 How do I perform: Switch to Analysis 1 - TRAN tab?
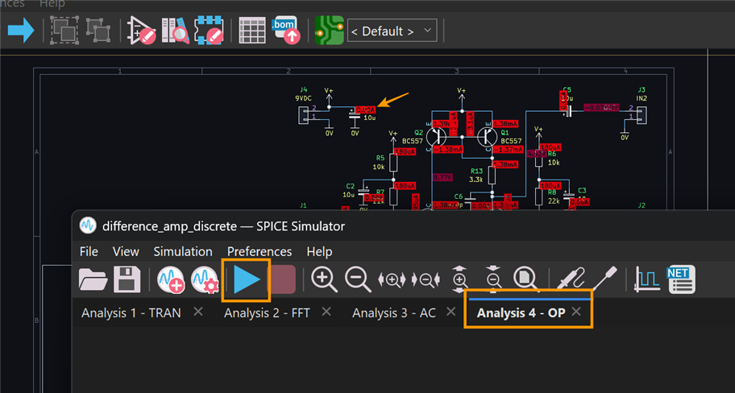pyautogui.click(x=131, y=313)
